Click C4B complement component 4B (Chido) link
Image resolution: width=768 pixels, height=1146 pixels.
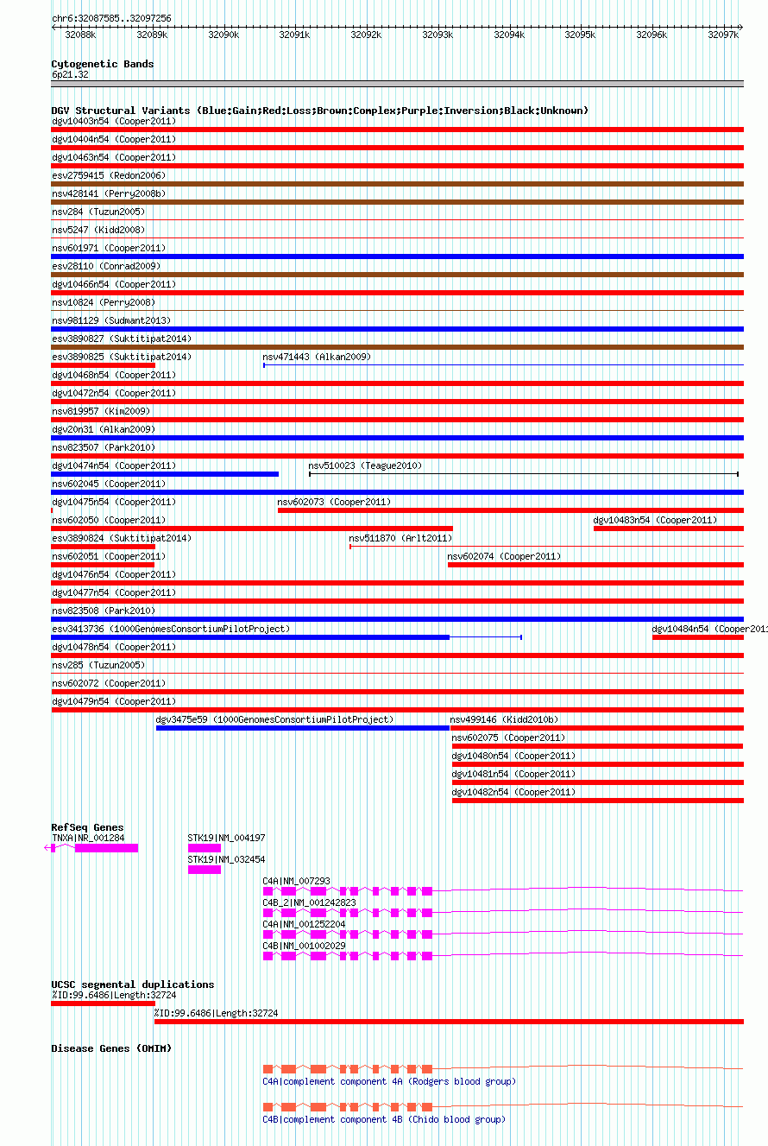pyautogui.click(x=384, y=1119)
